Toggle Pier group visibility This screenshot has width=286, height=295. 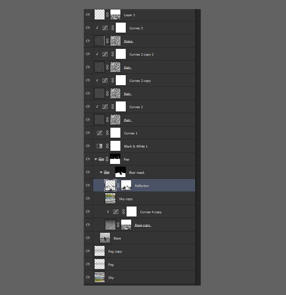(x=88, y=159)
